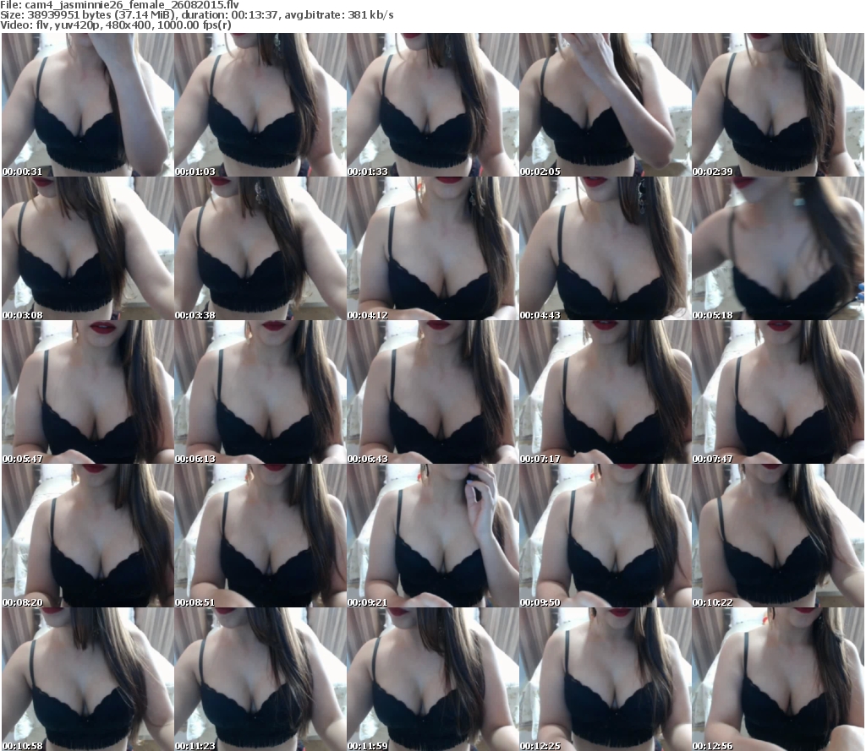Click the size and duration info line

(x=196, y=15)
